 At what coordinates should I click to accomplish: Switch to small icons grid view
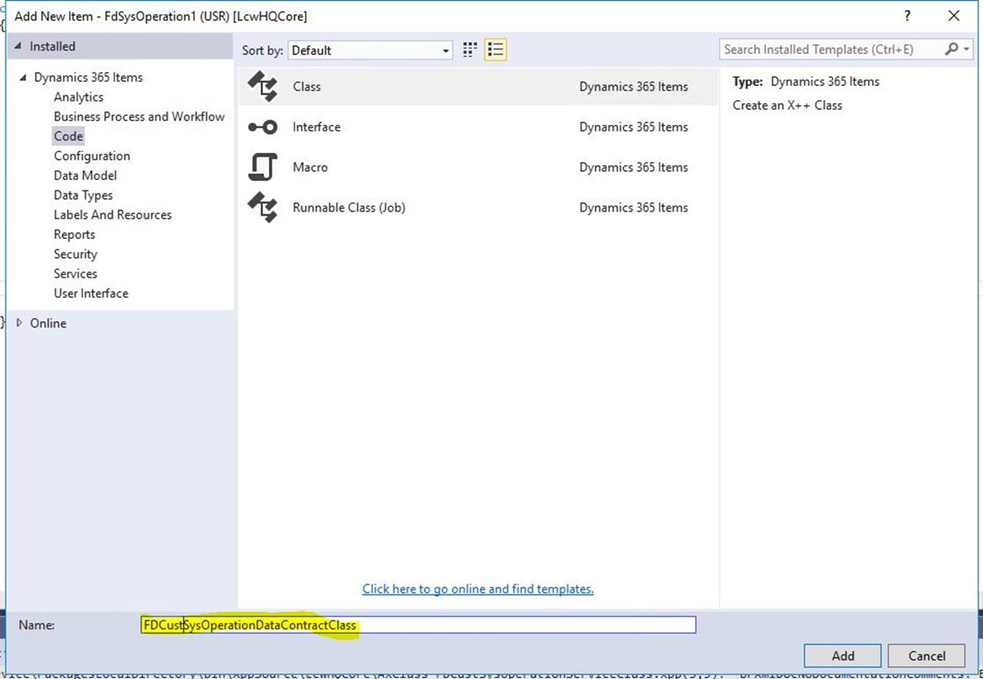(x=470, y=50)
